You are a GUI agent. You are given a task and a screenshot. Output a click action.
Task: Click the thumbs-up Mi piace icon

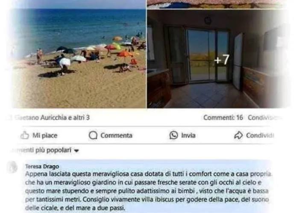click(25, 135)
